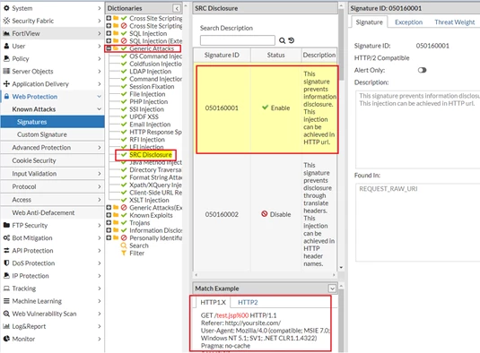Click the reset search icon
The height and width of the screenshot is (353, 480).
pyautogui.click(x=291, y=40)
